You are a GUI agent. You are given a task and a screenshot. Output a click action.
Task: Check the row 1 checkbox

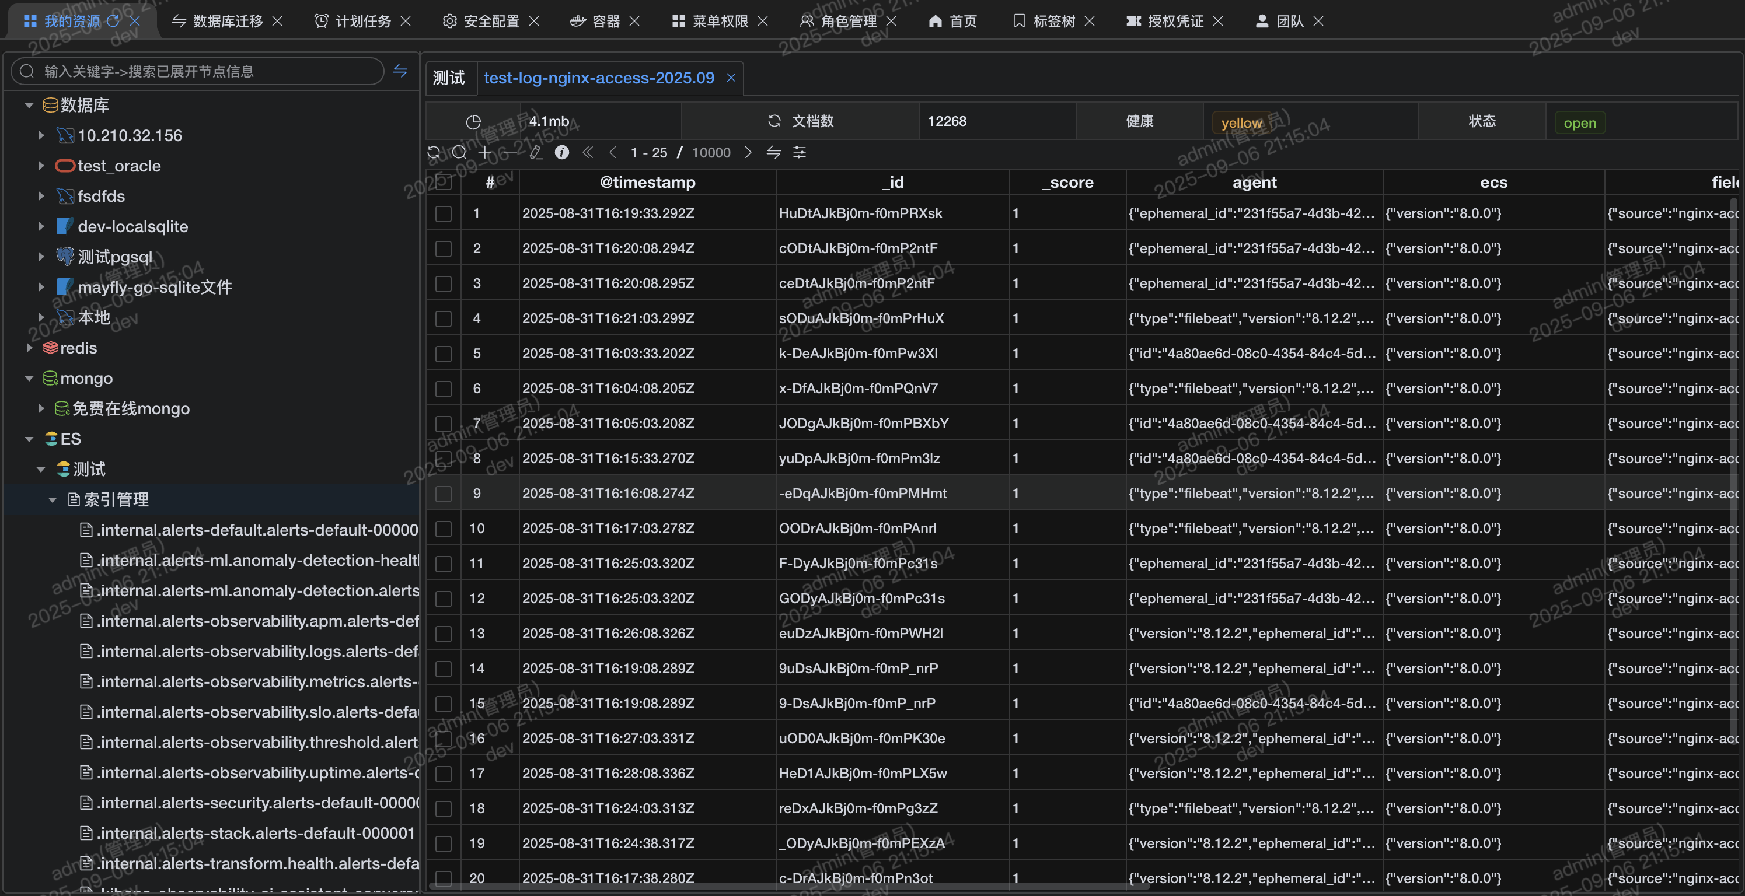[x=444, y=214]
